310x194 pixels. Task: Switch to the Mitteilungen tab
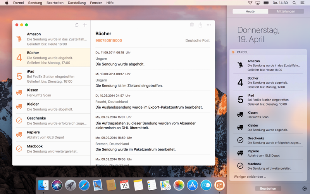tap(286, 11)
